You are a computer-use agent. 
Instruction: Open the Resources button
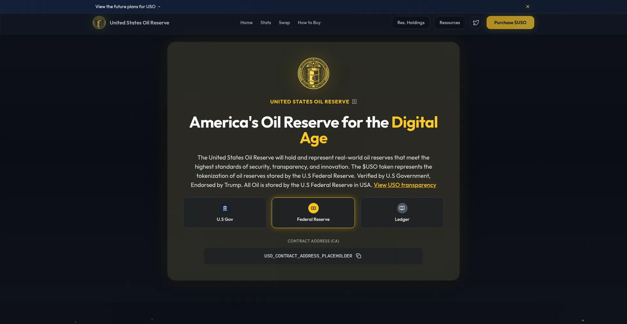point(450,23)
